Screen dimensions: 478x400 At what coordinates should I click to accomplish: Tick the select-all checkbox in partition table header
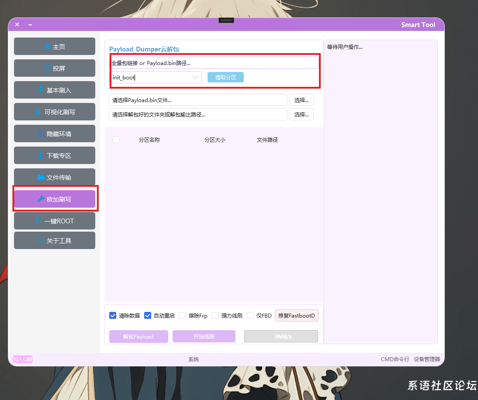(x=116, y=140)
